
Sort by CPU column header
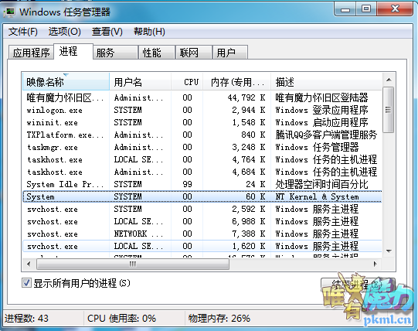pyautogui.click(x=187, y=82)
